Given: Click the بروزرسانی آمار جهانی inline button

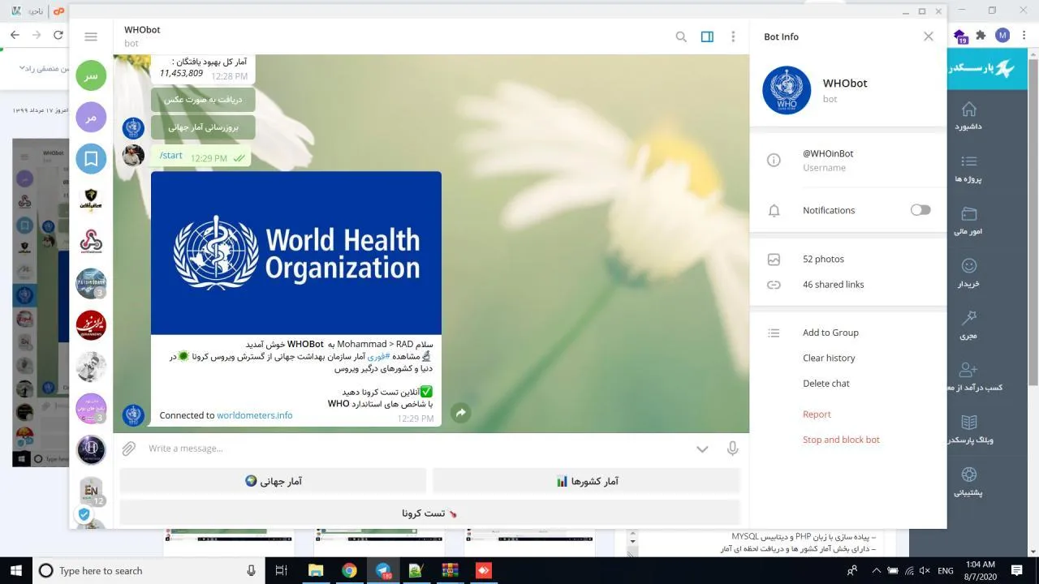Looking at the screenshot, I should click(x=203, y=127).
